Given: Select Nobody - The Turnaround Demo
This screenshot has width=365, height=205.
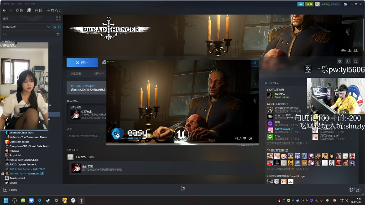Looking at the screenshot, I should (x=28, y=137).
